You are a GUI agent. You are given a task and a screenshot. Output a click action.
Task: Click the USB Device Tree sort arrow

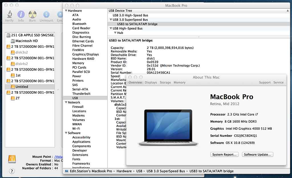tap(287, 11)
